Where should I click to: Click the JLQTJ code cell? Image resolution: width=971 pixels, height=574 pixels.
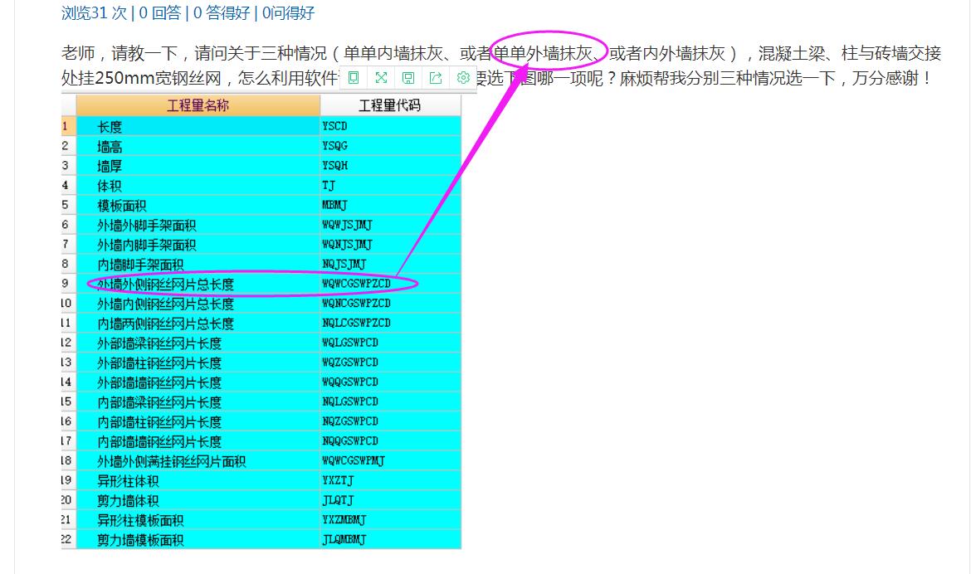tap(390, 501)
